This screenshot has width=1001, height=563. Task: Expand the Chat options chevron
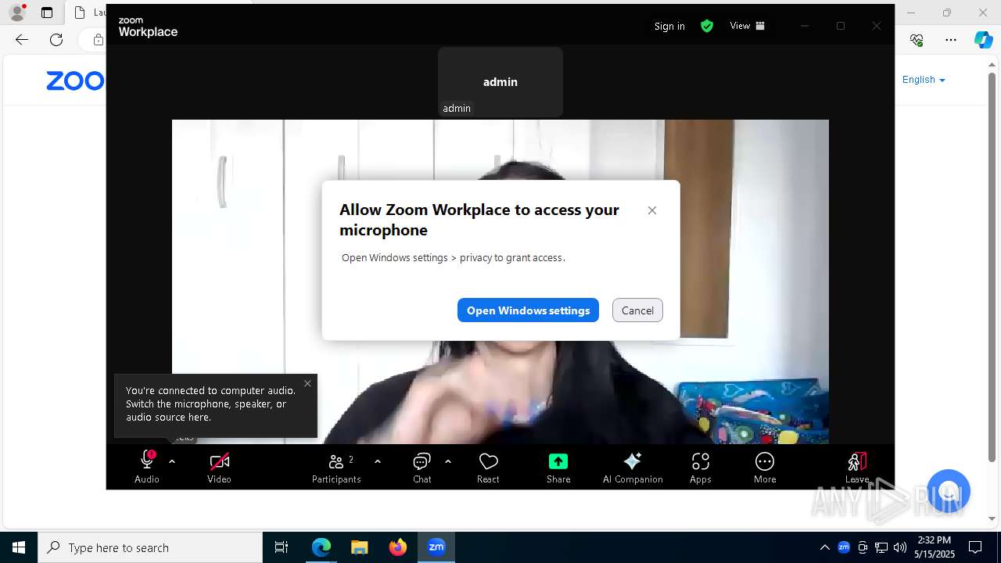[x=448, y=461]
